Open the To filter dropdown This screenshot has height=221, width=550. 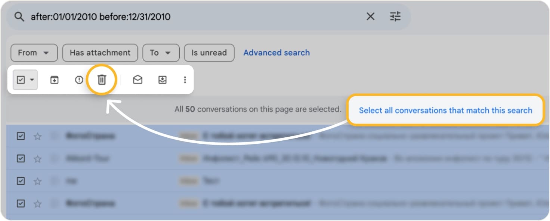click(161, 53)
